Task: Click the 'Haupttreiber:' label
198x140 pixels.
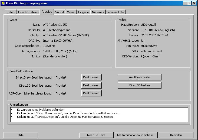Action: tap(130, 25)
